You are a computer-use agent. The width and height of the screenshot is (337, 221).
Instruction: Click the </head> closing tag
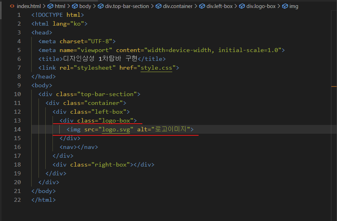(43, 77)
